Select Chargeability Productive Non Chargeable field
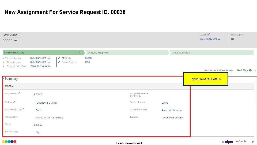 49,118
